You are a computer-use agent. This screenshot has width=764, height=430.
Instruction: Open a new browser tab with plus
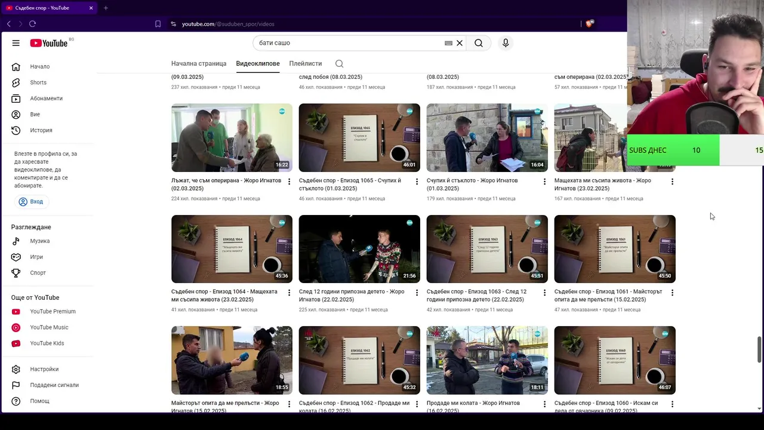[106, 8]
